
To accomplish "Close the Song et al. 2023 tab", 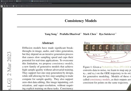I will [x=15, y=1].
